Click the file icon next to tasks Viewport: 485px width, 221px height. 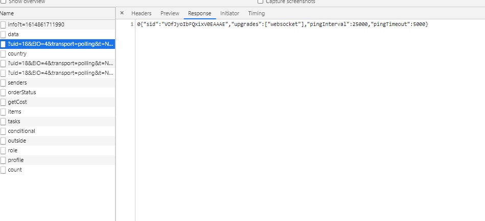click(x=3, y=122)
